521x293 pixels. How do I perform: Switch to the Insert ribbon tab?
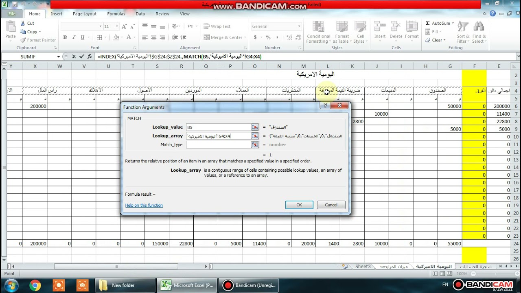point(57,13)
